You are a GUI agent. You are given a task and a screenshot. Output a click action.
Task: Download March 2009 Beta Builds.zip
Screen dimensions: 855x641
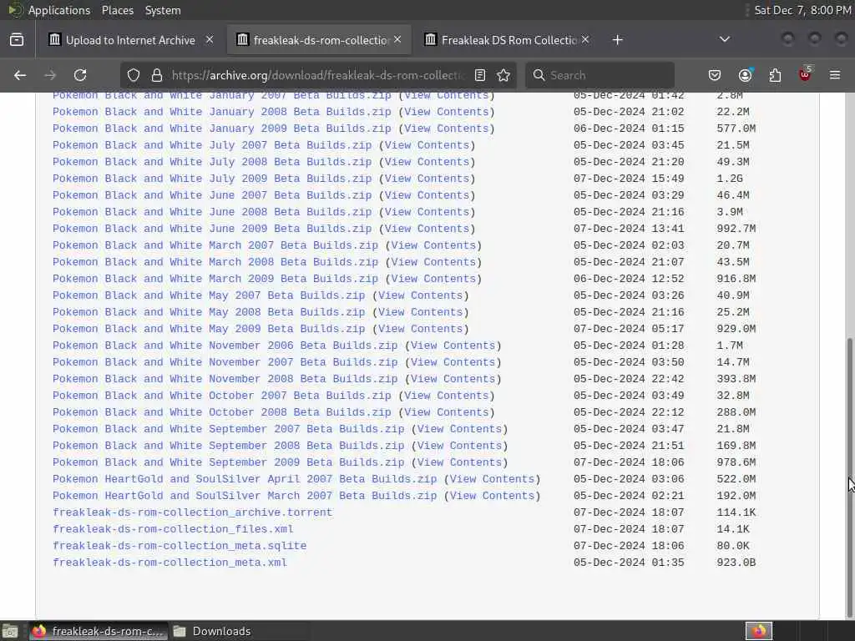point(215,279)
